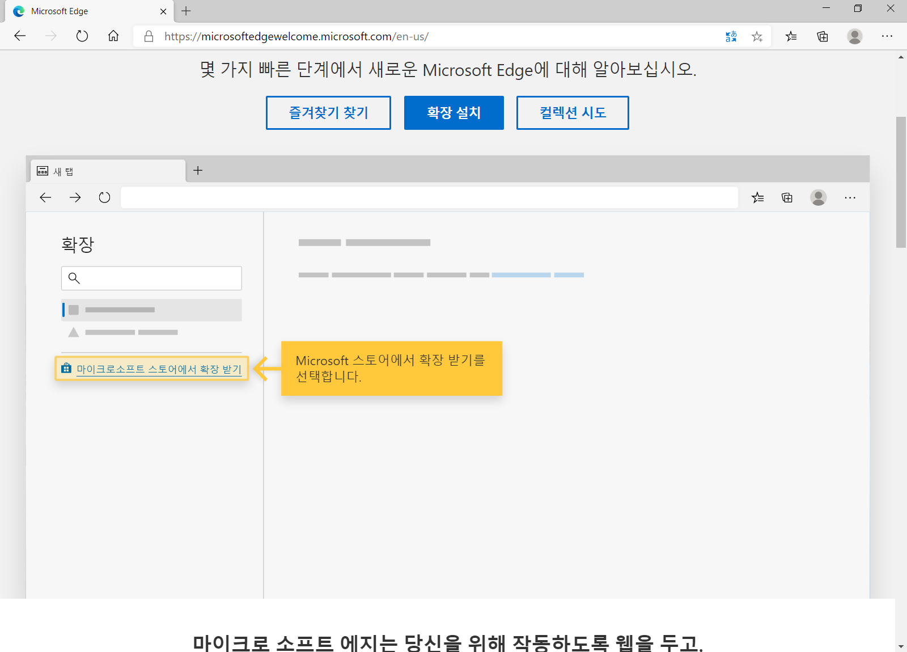Click the demo browser address field
The width and height of the screenshot is (907, 652).
pos(429,197)
